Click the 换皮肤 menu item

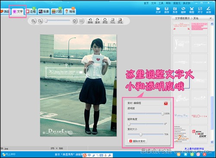(187, 3)
